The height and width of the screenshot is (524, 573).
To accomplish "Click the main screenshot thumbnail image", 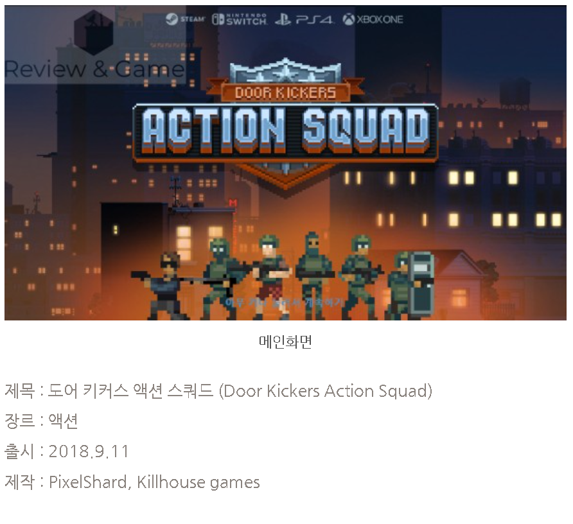I will [285, 162].
